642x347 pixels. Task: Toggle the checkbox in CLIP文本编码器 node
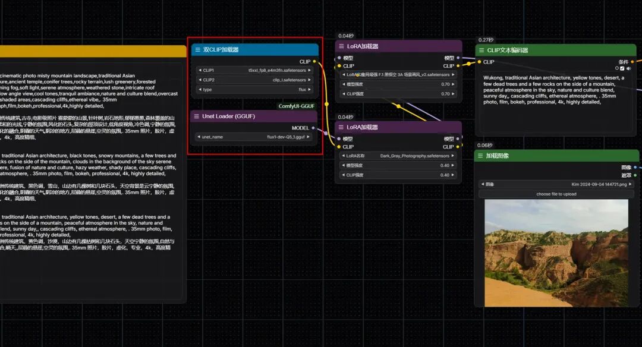pyautogui.click(x=622, y=68)
